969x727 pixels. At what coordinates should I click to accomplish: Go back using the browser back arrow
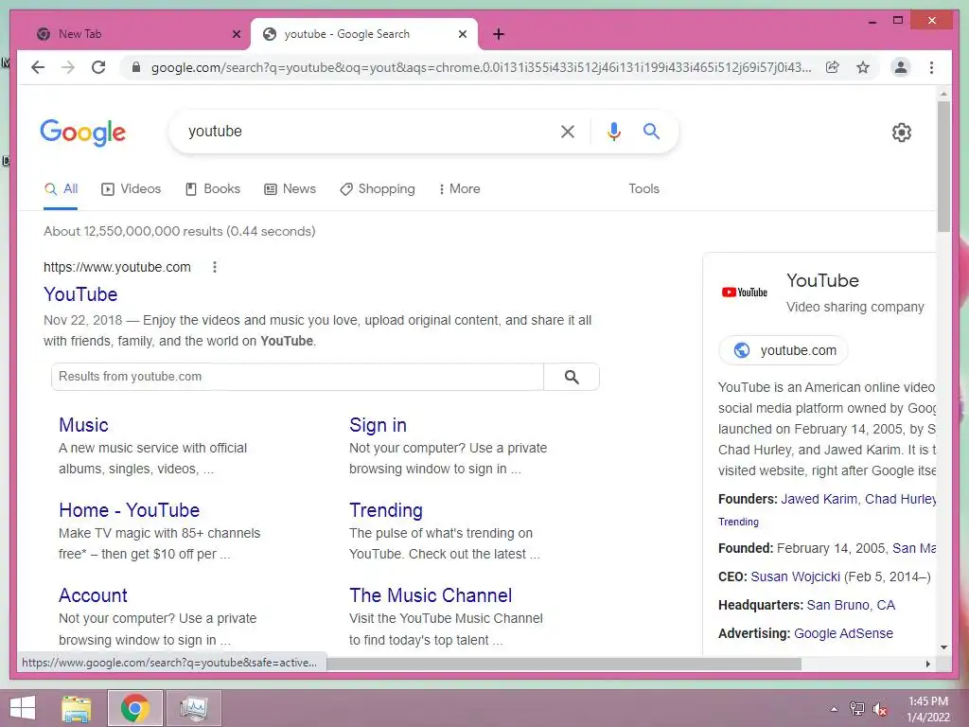tap(38, 67)
